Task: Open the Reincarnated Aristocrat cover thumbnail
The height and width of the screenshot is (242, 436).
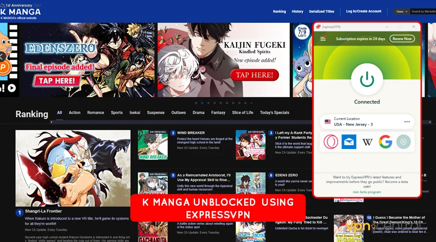Action: (153, 183)
